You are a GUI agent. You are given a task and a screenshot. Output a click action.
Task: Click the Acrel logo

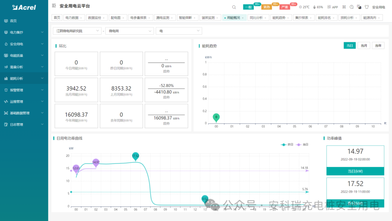coord(24,8)
